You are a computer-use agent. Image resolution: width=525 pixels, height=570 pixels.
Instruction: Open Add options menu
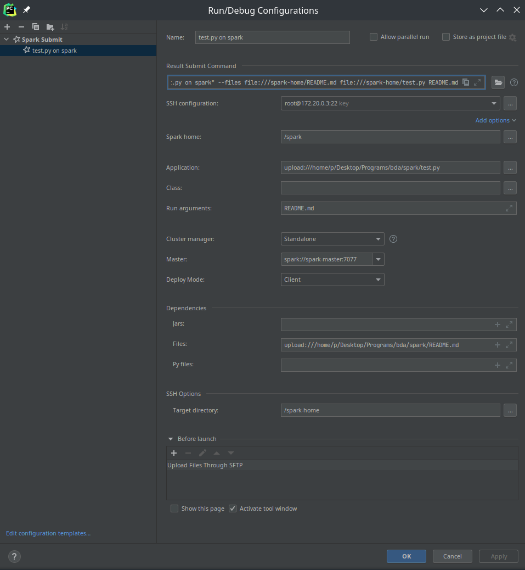tap(495, 120)
